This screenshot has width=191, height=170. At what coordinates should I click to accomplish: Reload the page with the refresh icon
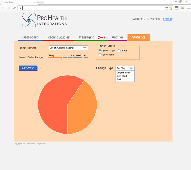[14, 8]
